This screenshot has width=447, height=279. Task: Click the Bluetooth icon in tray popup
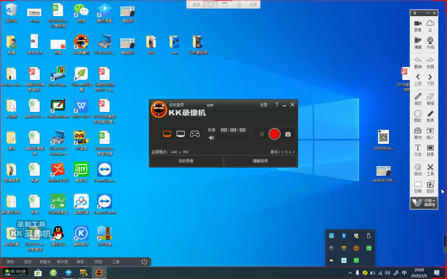[x=344, y=236]
